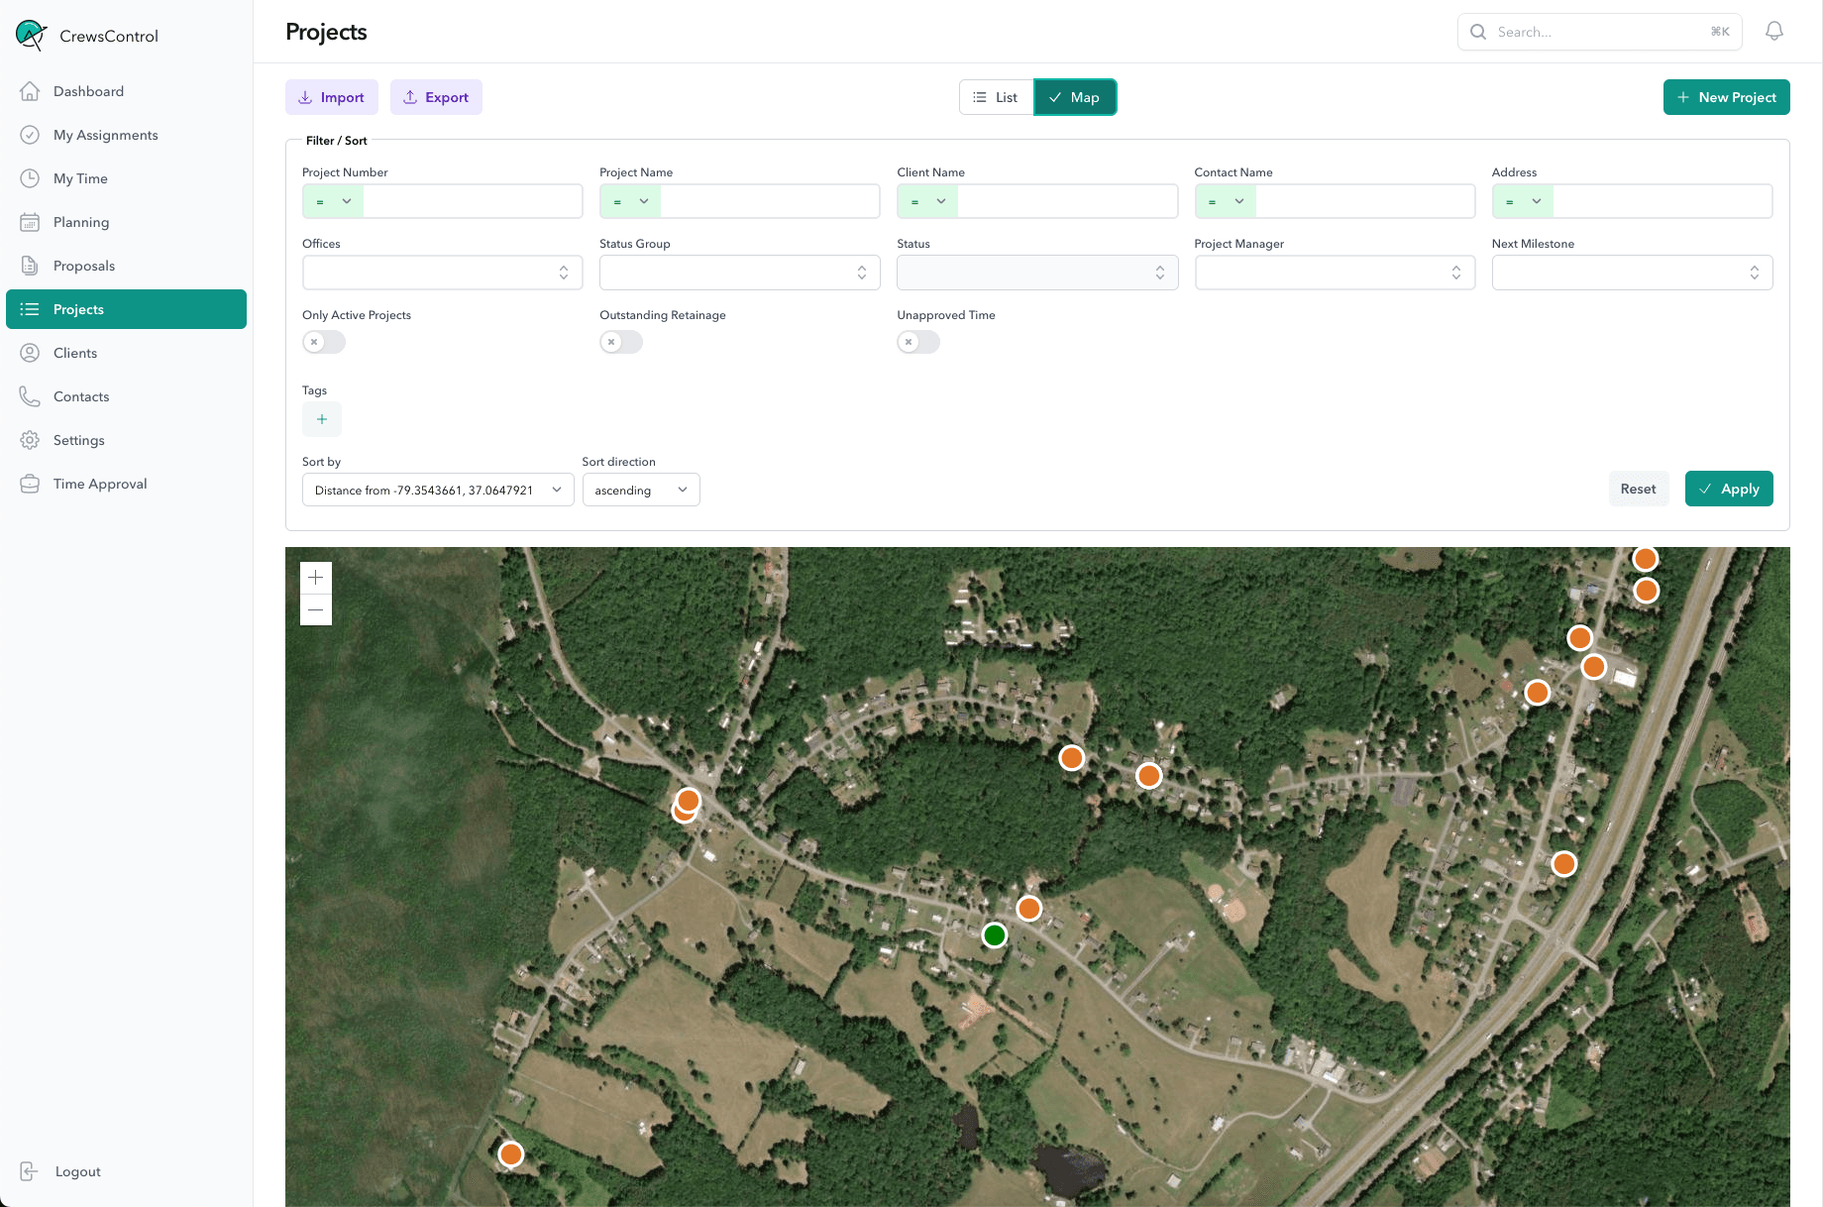Open Planning in the sidebar

[81, 222]
